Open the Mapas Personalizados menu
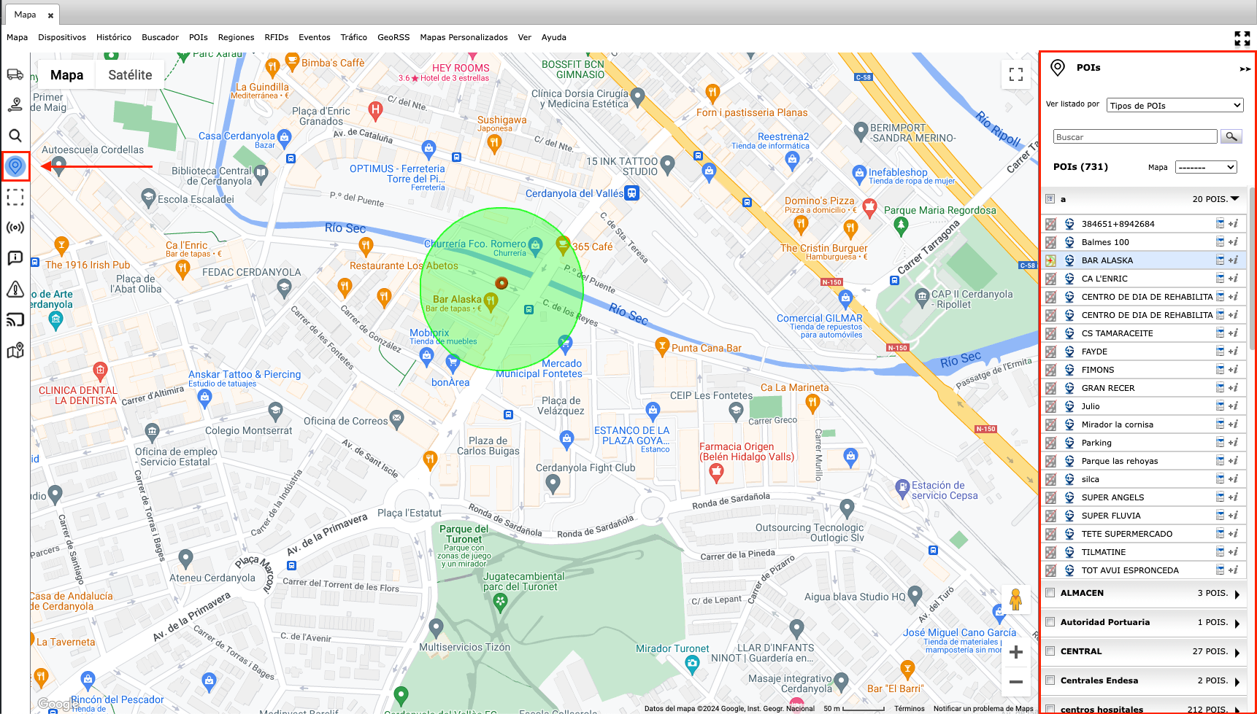 point(464,37)
